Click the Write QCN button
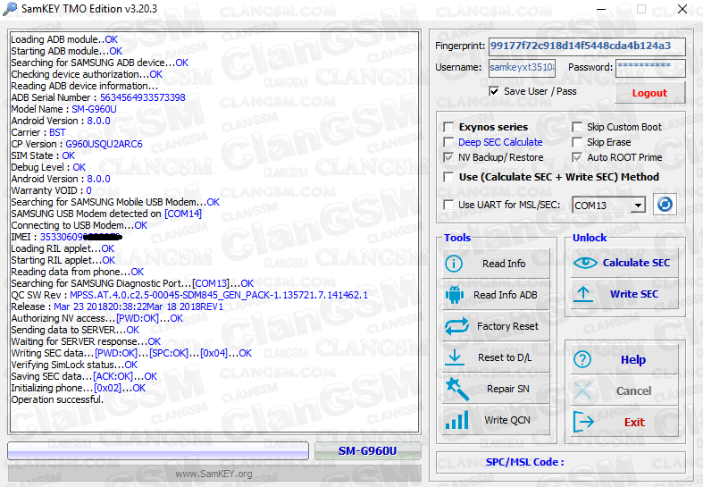 coord(496,420)
